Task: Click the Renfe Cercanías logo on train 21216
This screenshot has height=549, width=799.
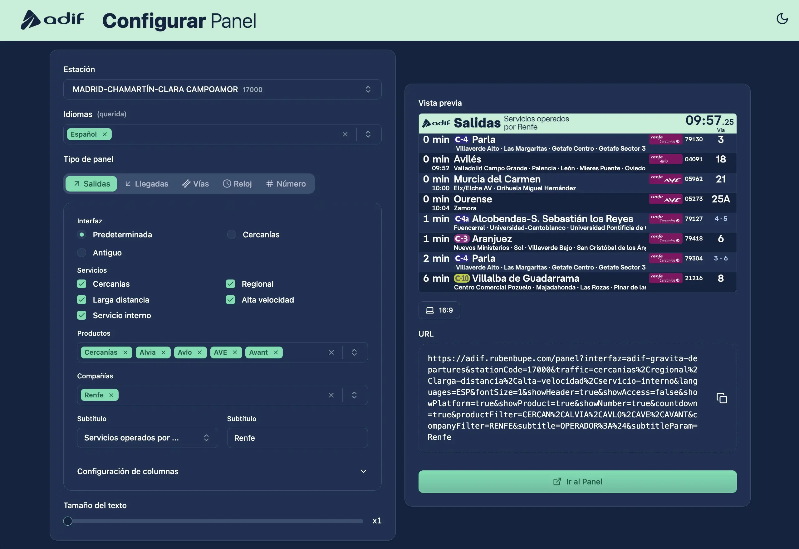Action: 665,278
